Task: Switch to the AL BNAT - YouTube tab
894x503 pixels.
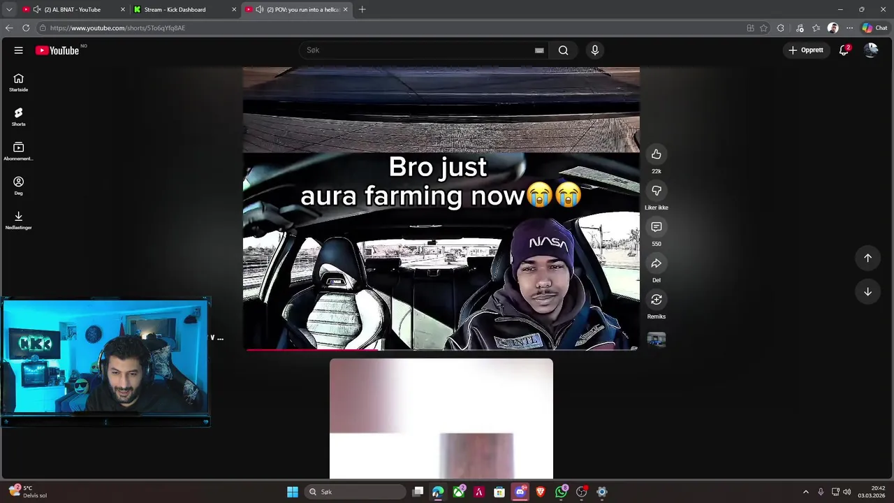Action: coord(73,10)
